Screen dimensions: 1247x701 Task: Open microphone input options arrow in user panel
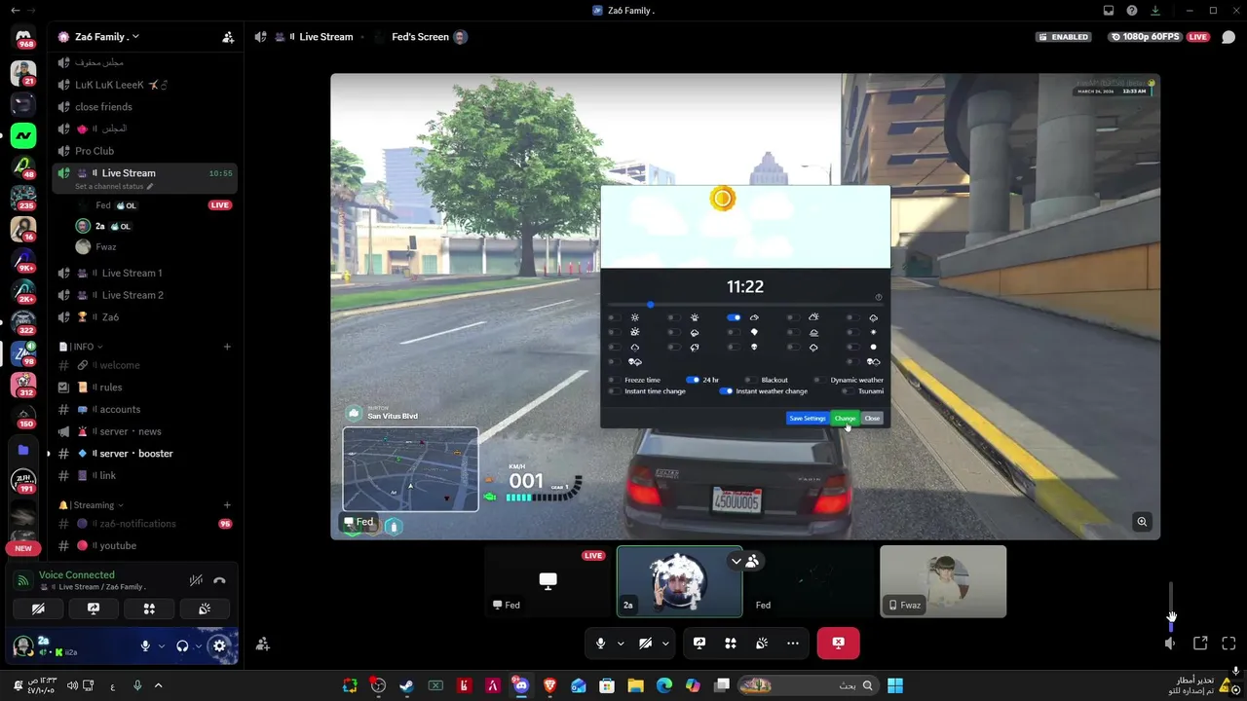click(161, 646)
